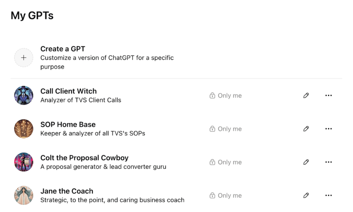Viewport: 353px width, 212px height.
Task: Select Colt the Proposal Cowboy title
Action: tap(84, 158)
